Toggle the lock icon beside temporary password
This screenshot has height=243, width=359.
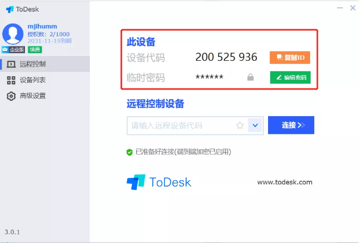pyautogui.click(x=250, y=78)
